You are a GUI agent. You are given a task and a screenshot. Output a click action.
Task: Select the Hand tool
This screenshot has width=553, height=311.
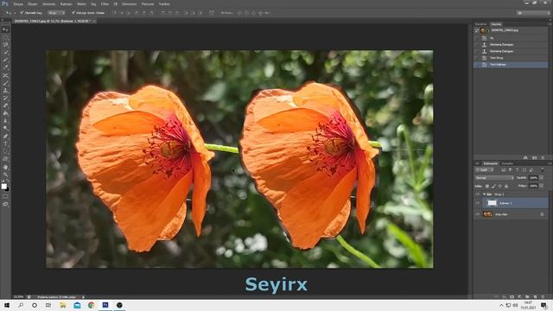(x=5, y=167)
